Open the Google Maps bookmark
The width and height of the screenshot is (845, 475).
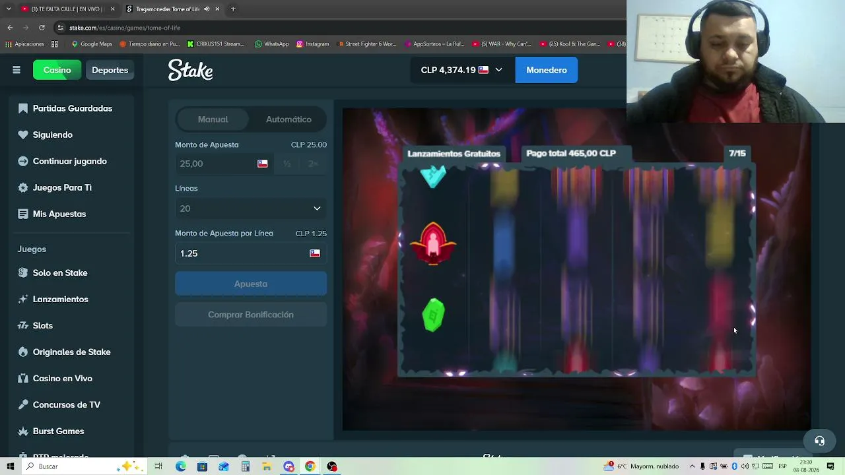click(92, 44)
